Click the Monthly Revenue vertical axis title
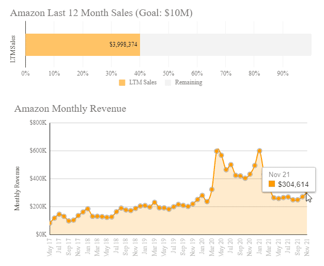 [x=18, y=188]
